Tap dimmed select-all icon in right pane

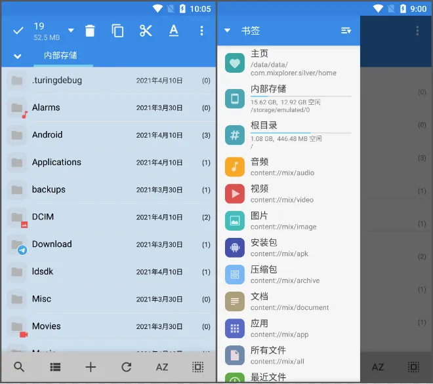click(413, 367)
